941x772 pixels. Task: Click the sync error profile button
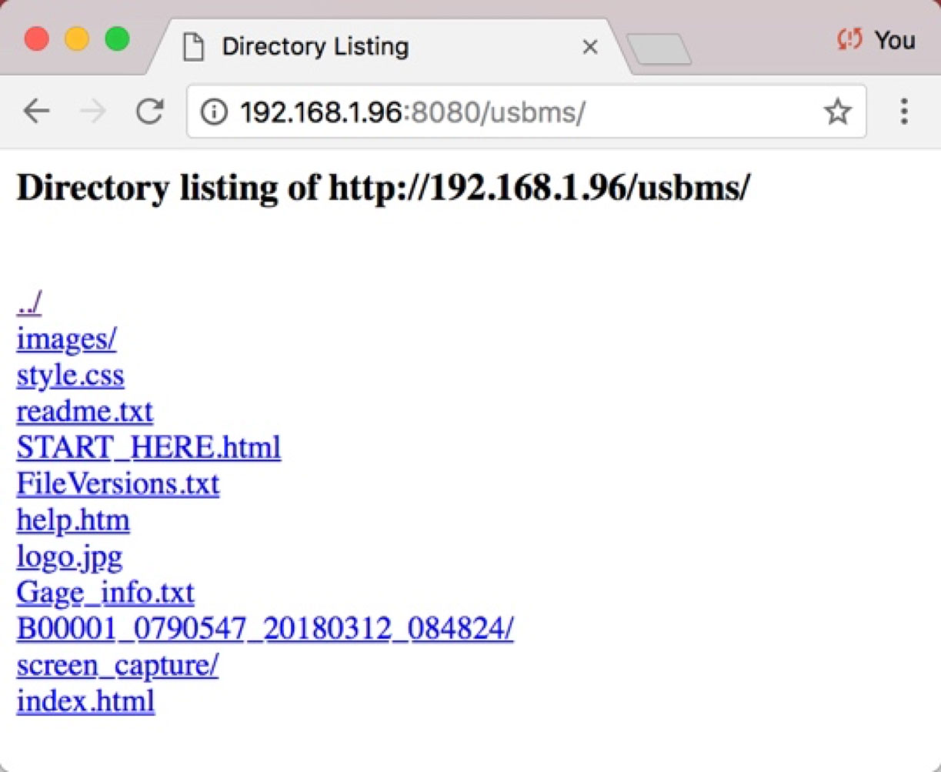876,40
